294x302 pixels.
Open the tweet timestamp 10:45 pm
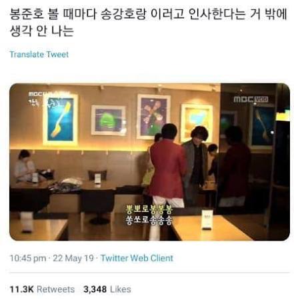click(x=28, y=258)
